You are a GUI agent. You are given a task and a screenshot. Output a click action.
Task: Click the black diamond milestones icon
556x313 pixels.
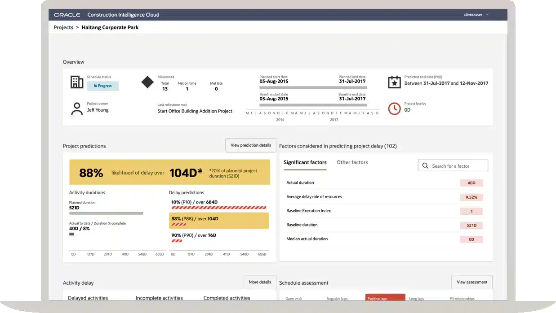click(147, 82)
